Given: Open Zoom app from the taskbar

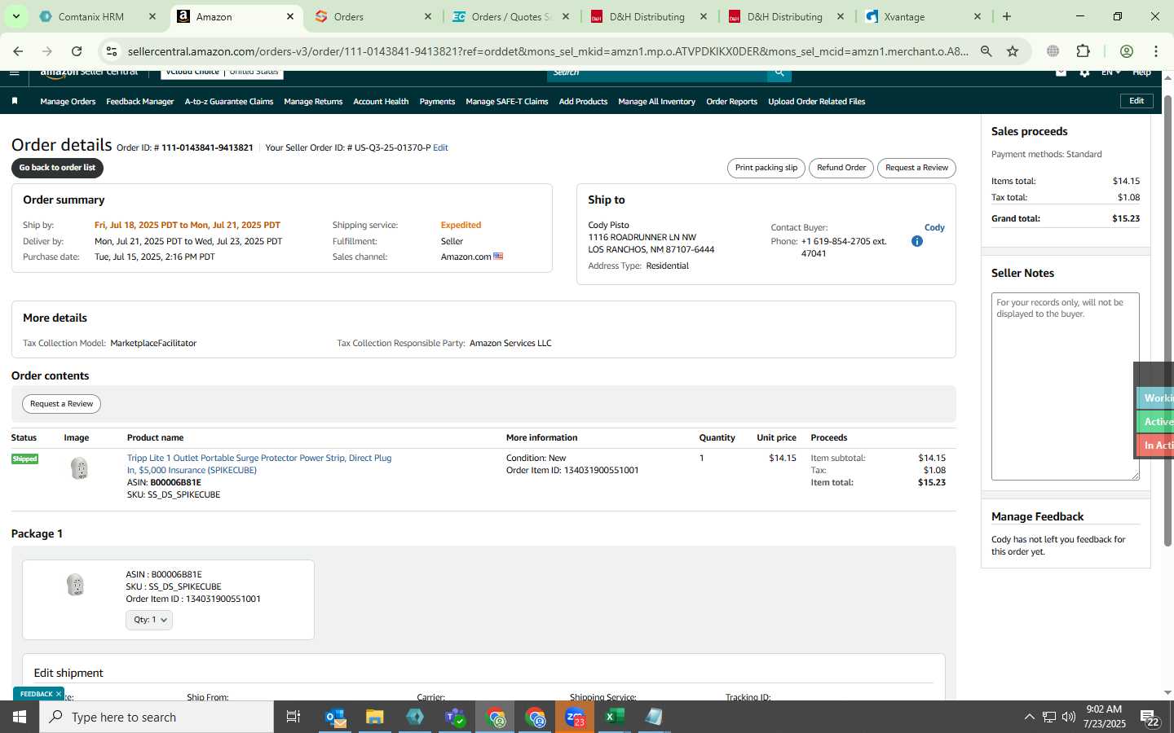Looking at the screenshot, I should [575, 717].
